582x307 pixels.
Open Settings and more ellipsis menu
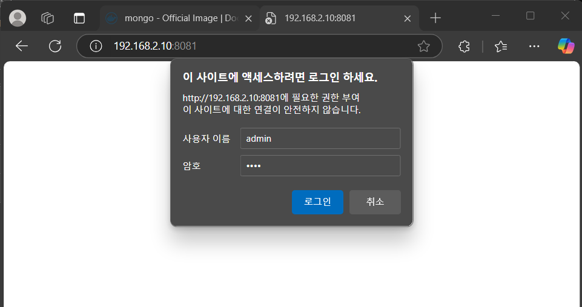pyautogui.click(x=534, y=47)
